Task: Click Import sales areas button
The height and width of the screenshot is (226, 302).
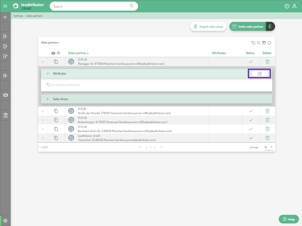Action: 208,27
